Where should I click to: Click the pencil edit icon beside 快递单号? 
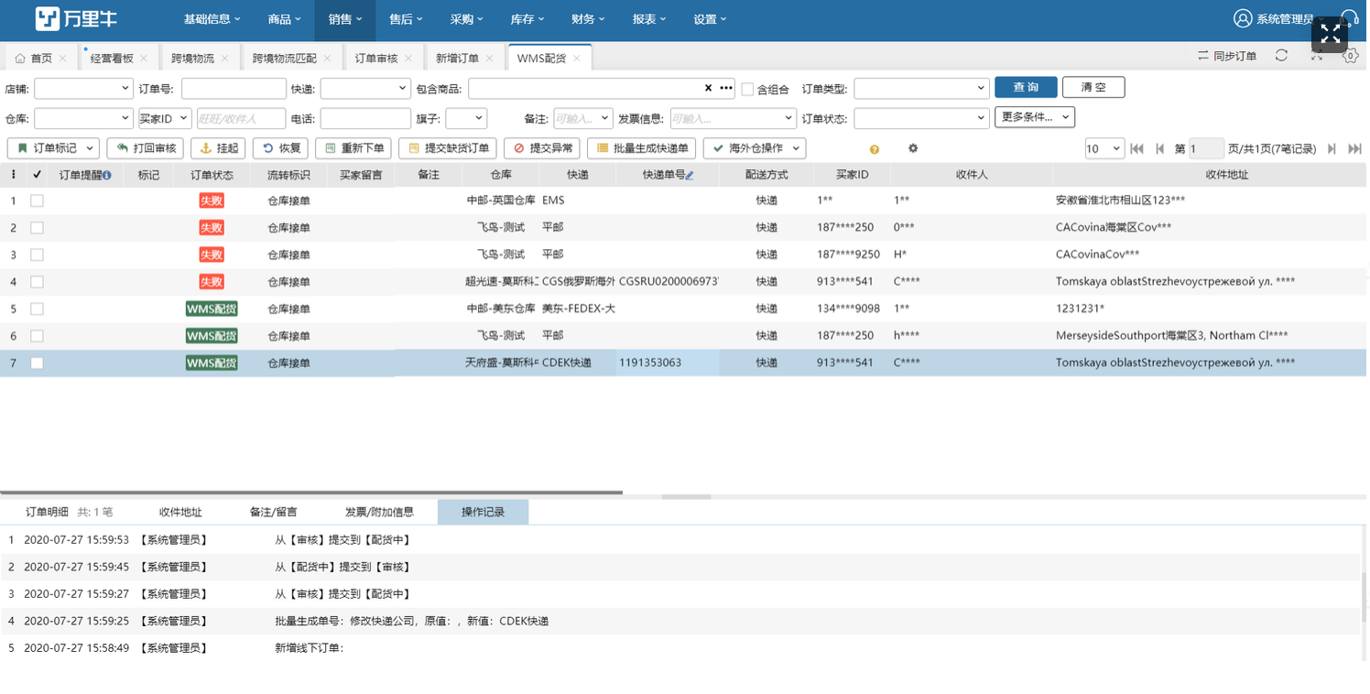tap(690, 175)
